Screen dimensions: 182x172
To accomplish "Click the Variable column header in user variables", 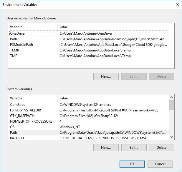I will (32, 27).
